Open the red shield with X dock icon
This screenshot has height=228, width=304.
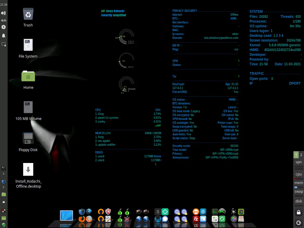click(108, 212)
